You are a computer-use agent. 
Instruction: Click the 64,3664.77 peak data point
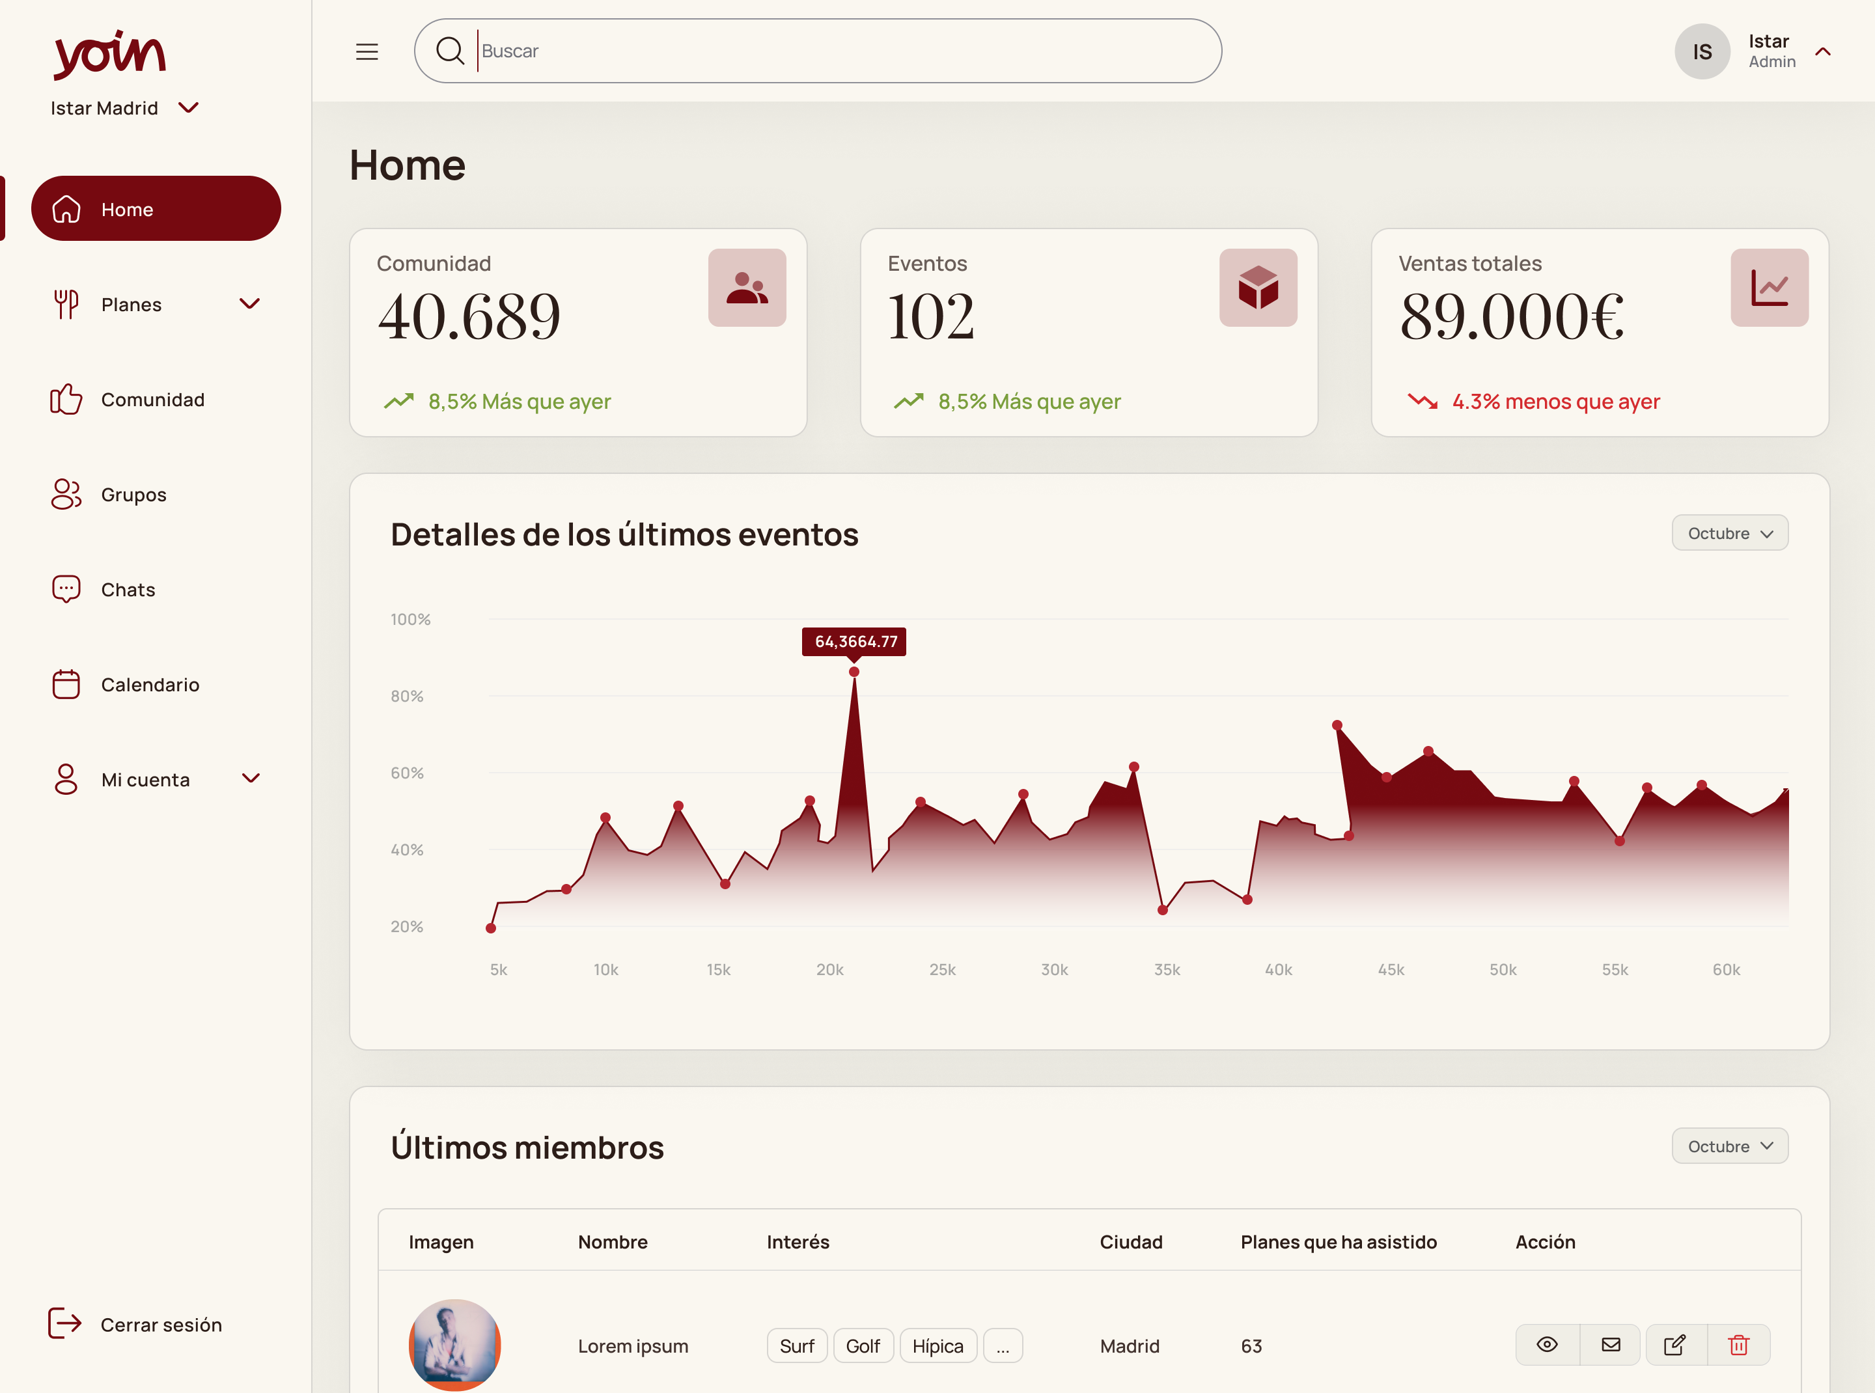coord(854,672)
